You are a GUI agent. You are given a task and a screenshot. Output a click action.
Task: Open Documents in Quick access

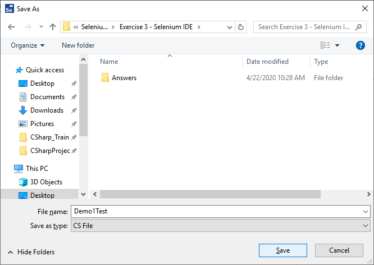click(x=47, y=97)
